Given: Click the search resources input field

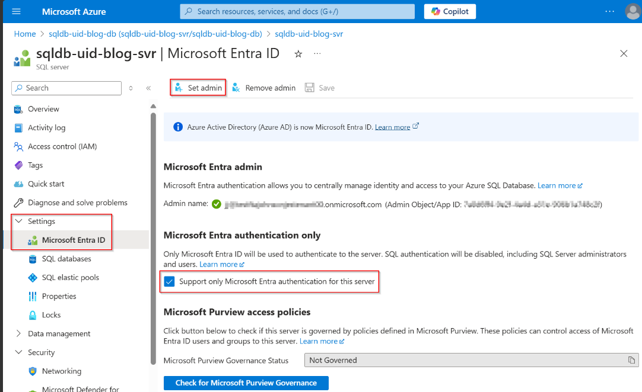Looking at the screenshot, I should pyautogui.click(x=297, y=11).
